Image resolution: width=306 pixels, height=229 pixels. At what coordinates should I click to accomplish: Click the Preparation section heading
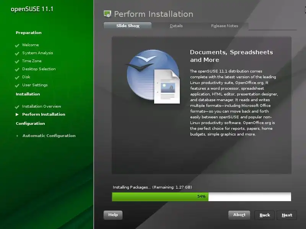point(28,32)
